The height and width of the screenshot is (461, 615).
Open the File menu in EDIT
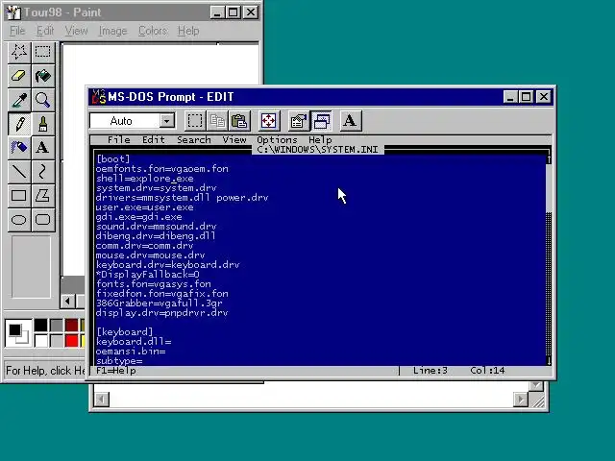click(118, 140)
